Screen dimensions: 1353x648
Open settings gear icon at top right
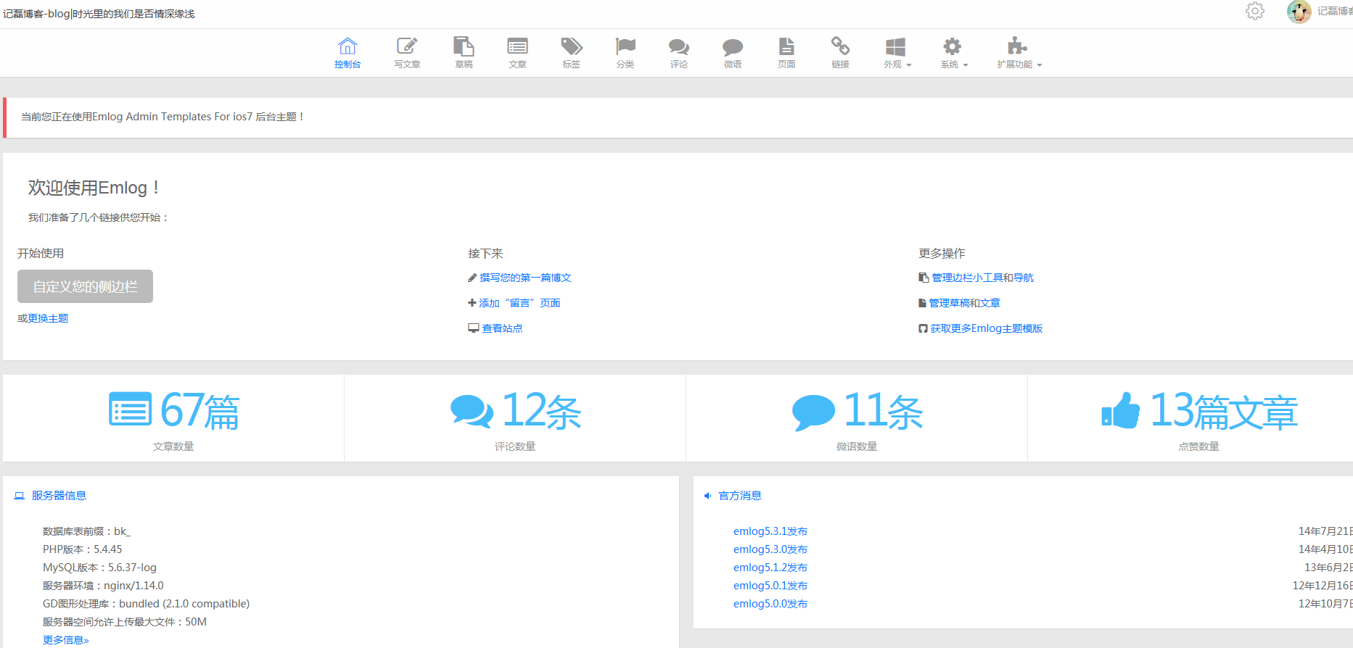pyautogui.click(x=1255, y=11)
